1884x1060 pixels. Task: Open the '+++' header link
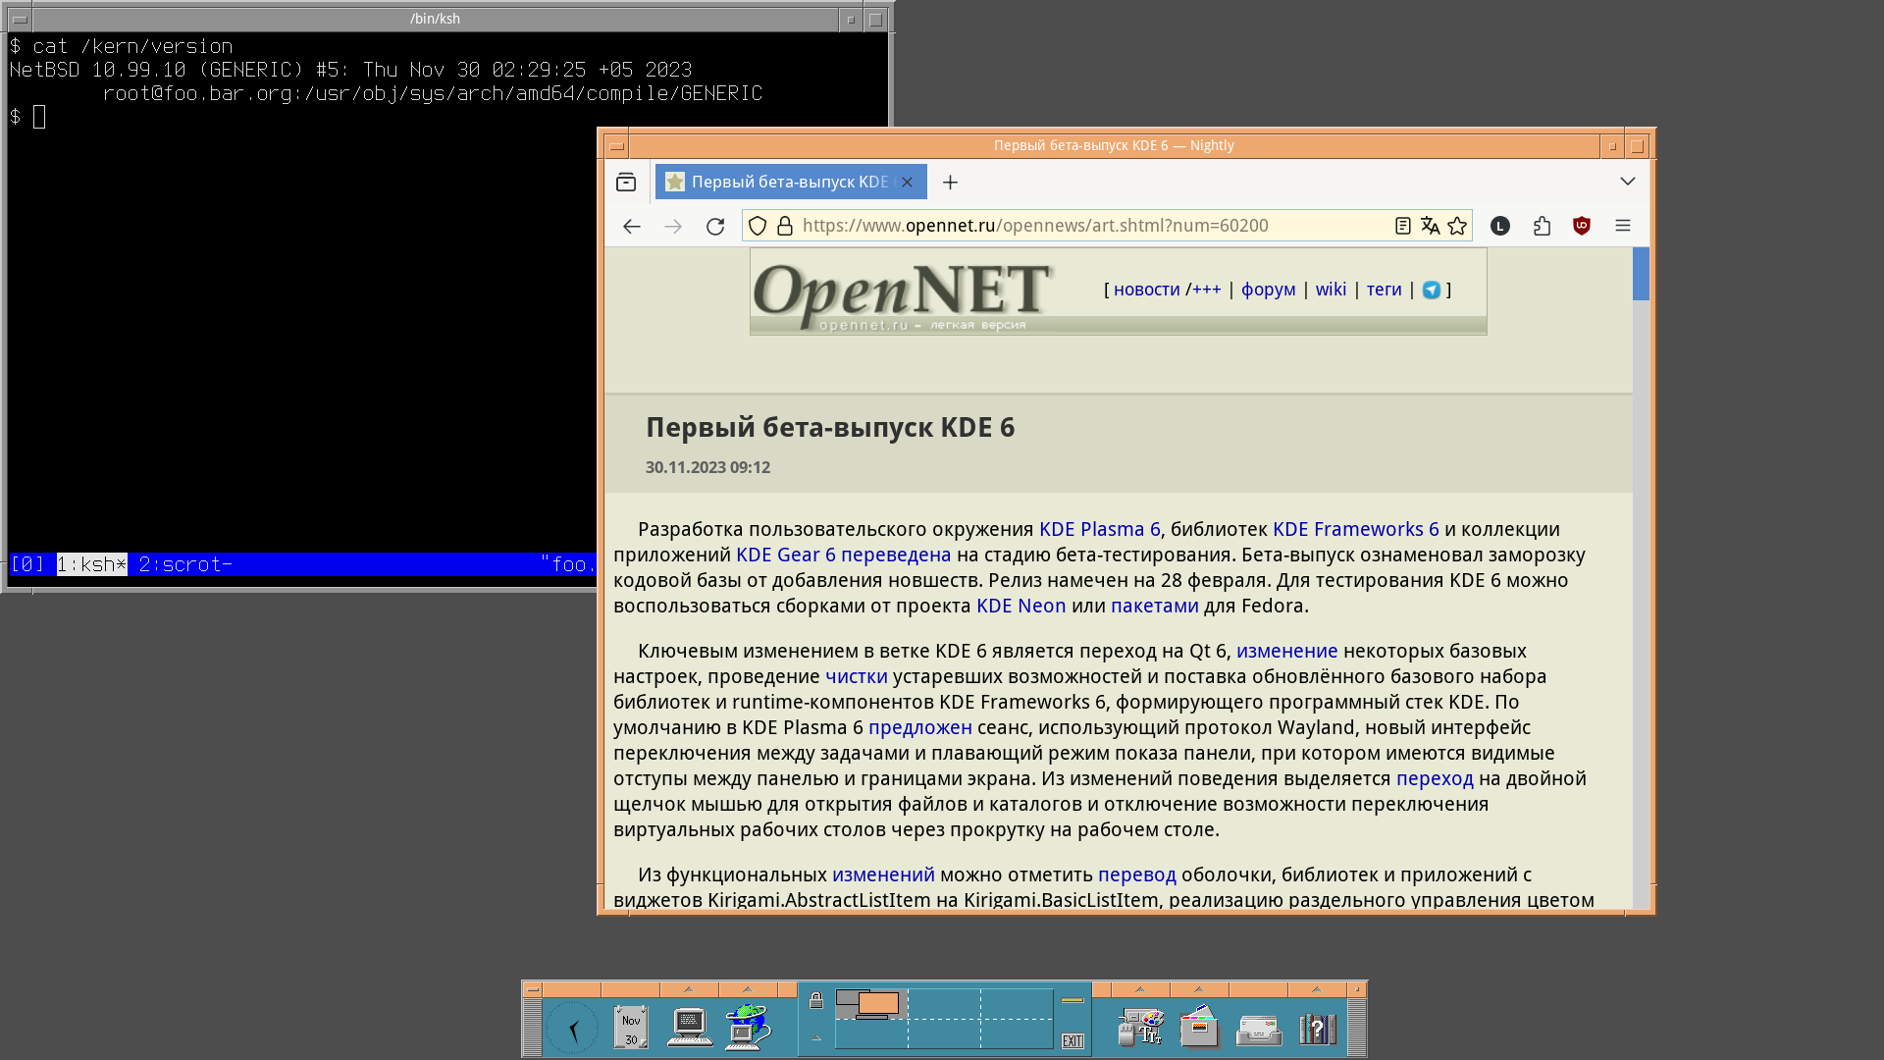click(1207, 291)
